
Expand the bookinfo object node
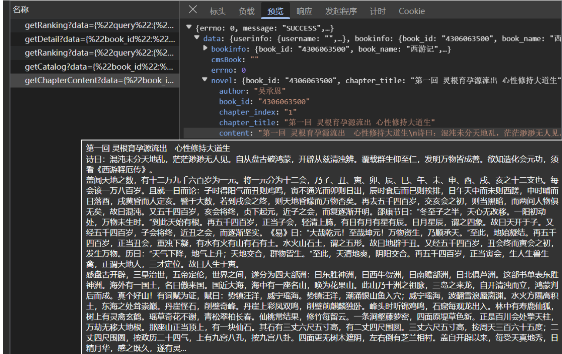(x=205, y=49)
